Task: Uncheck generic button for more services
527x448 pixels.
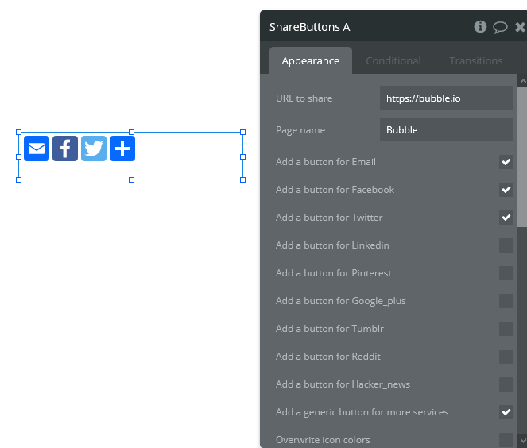Action: (x=506, y=412)
